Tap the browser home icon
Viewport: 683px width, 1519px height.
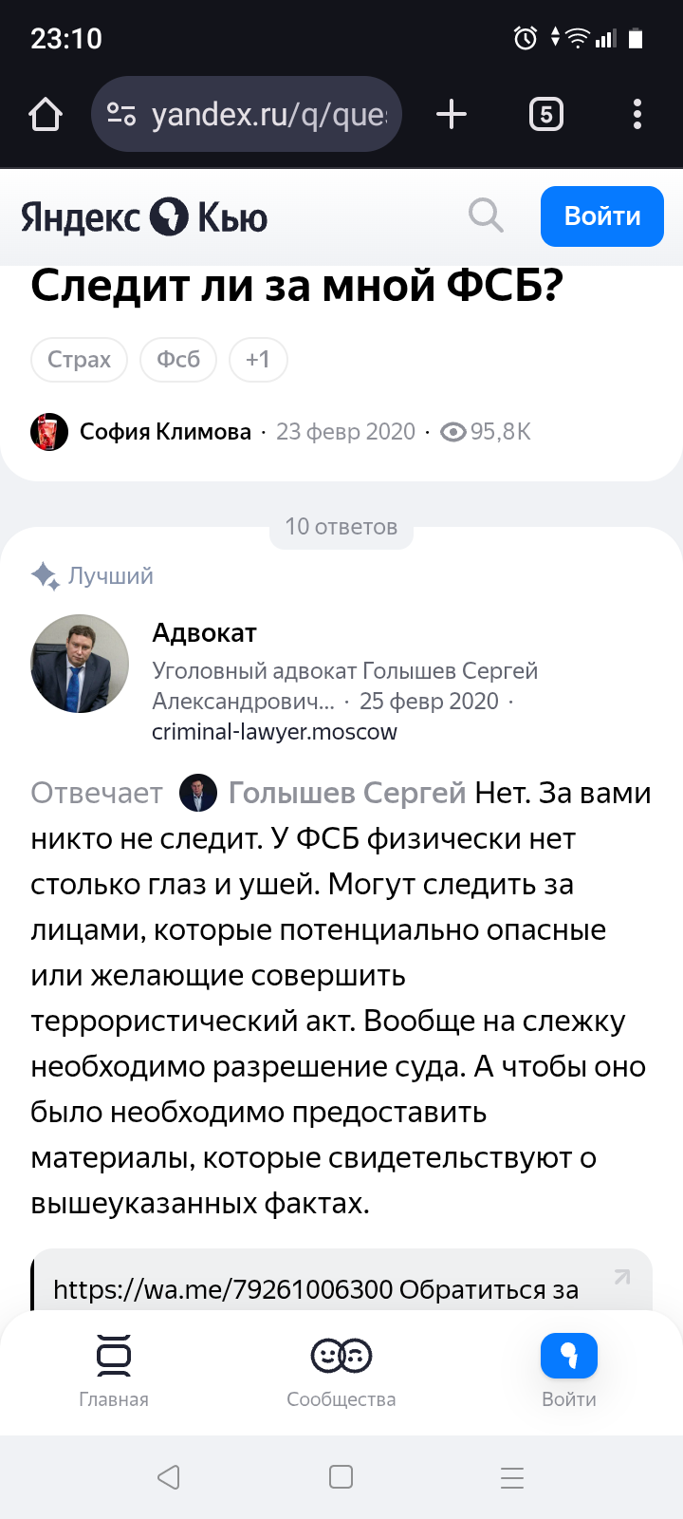[x=46, y=115]
